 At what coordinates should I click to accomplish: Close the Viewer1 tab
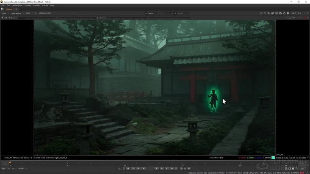click(17, 9)
